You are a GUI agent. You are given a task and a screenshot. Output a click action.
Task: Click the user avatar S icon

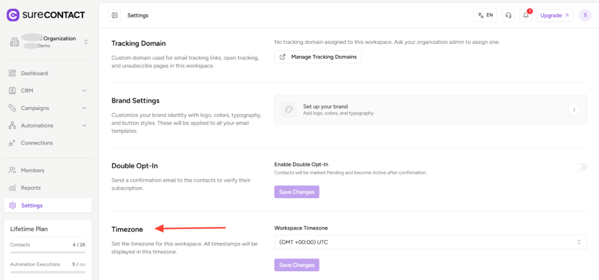pos(585,15)
